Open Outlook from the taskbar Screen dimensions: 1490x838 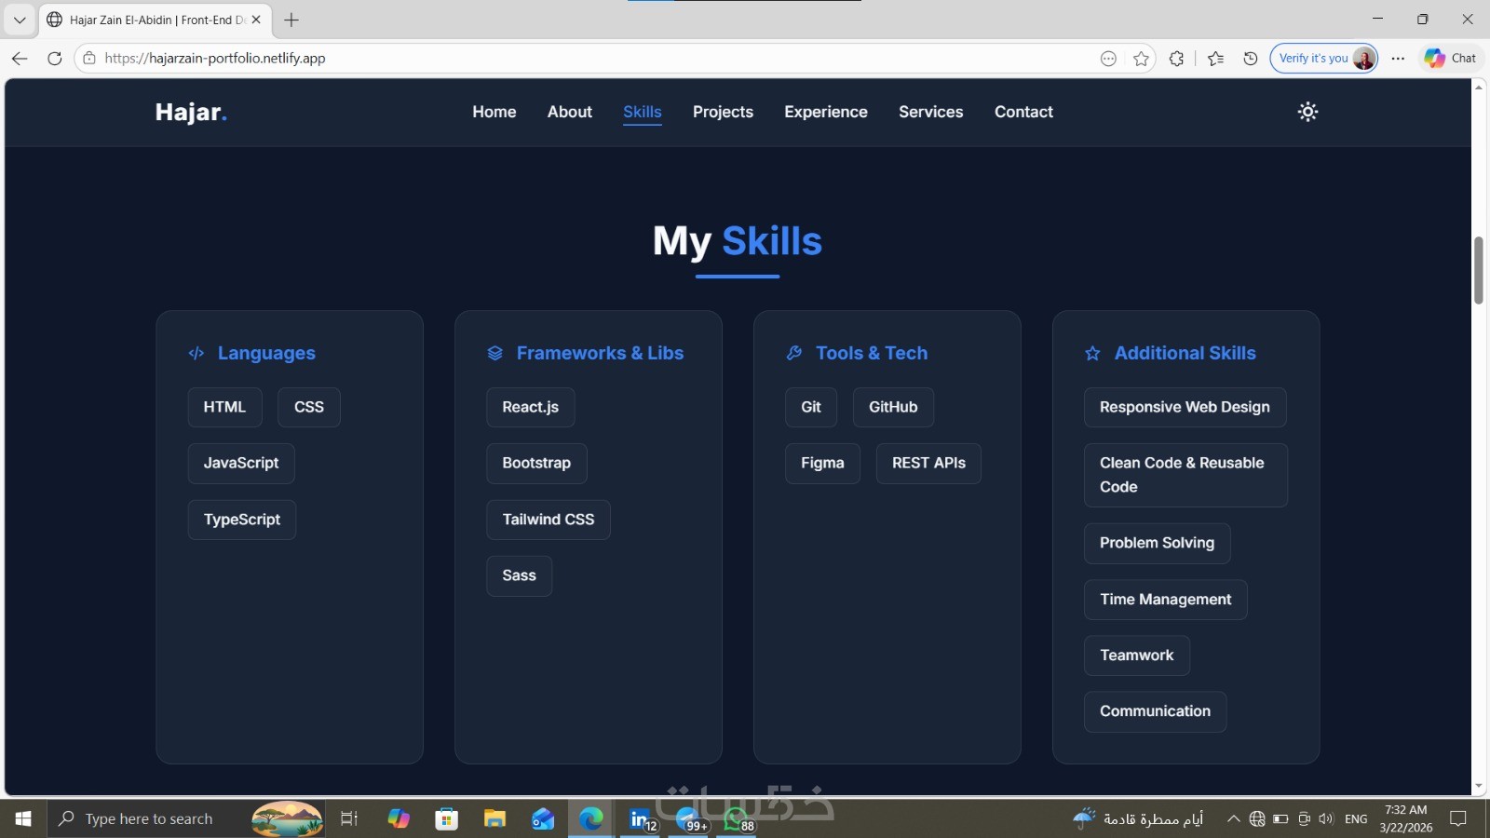pos(543,818)
